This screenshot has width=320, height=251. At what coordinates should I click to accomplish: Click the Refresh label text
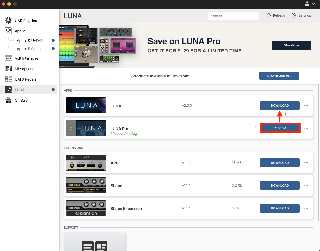(x=279, y=15)
